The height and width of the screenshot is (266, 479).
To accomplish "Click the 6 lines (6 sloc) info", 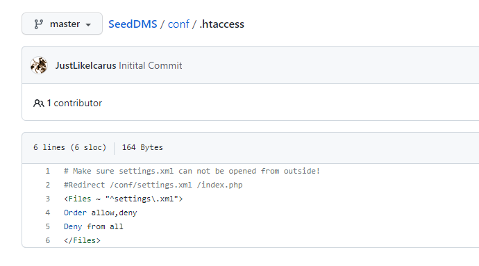I will 69,147.
